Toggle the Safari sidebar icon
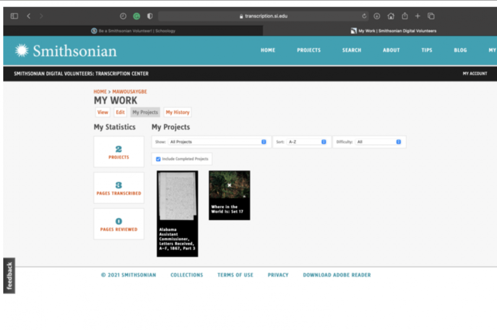This screenshot has height=330, width=497. [x=14, y=16]
